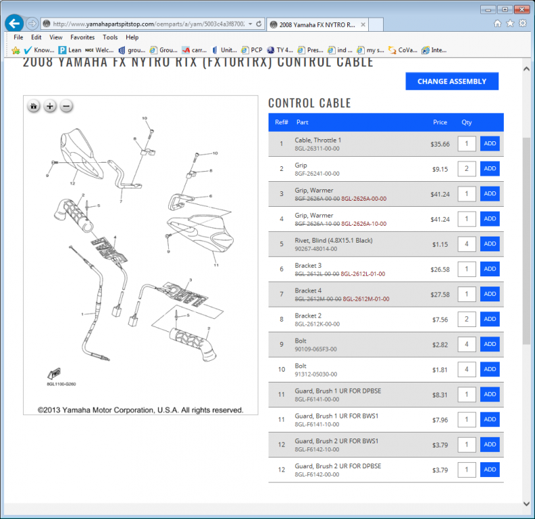Click the Guard, Brush 2 UR FOR BWS1 text
Screen dimensions: 535x519
pyautogui.click(x=336, y=441)
